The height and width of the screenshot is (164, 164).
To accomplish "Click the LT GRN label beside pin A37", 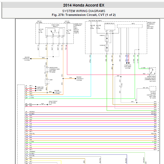I will [32, 98].
